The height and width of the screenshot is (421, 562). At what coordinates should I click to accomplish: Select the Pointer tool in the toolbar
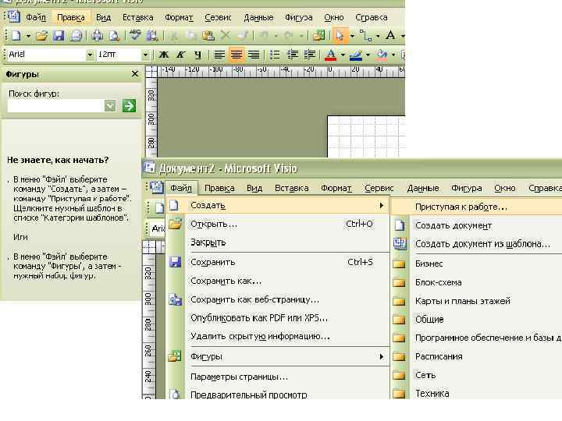pyautogui.click(x=340, y=35)
